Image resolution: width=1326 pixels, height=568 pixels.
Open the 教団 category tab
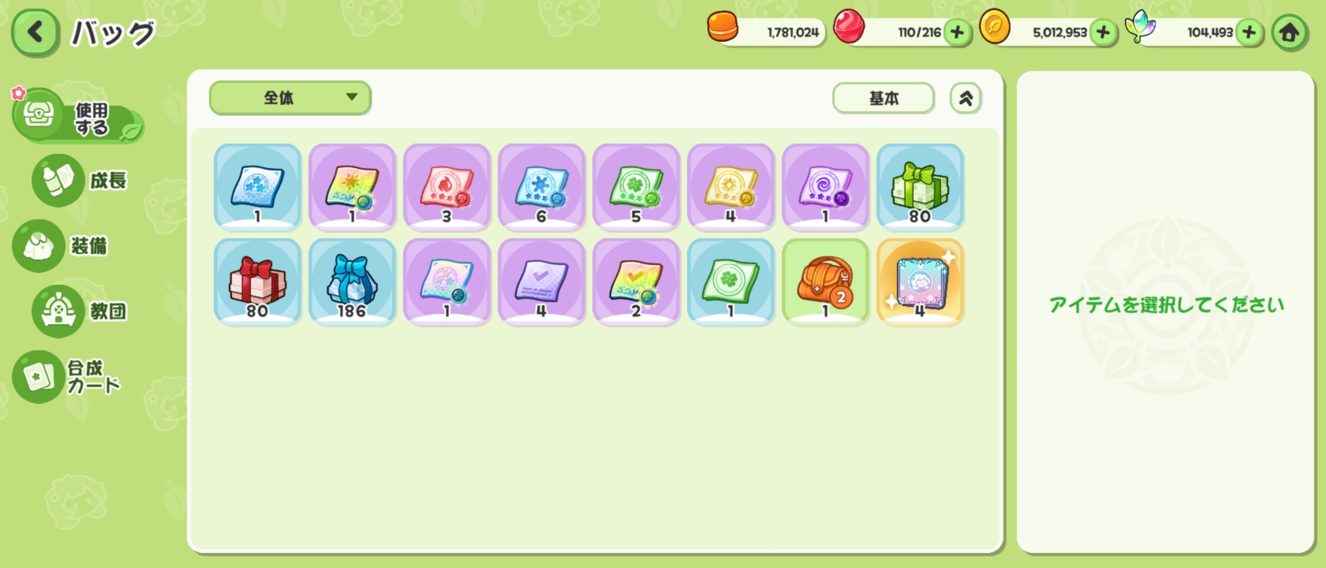pos(80,311)
